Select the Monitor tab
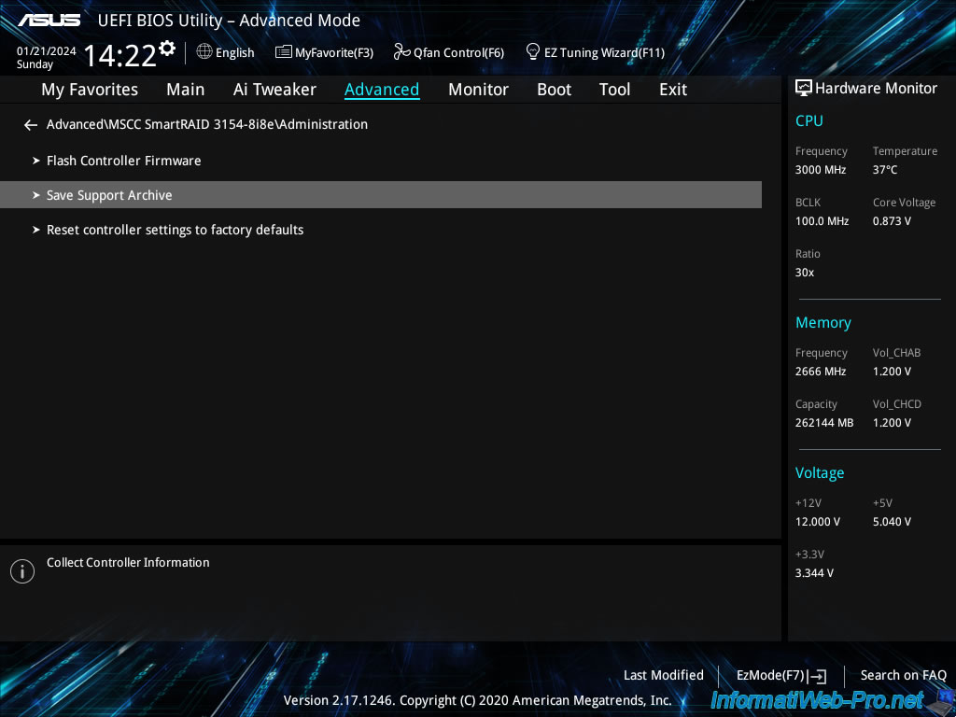 [x=478, y=90]
